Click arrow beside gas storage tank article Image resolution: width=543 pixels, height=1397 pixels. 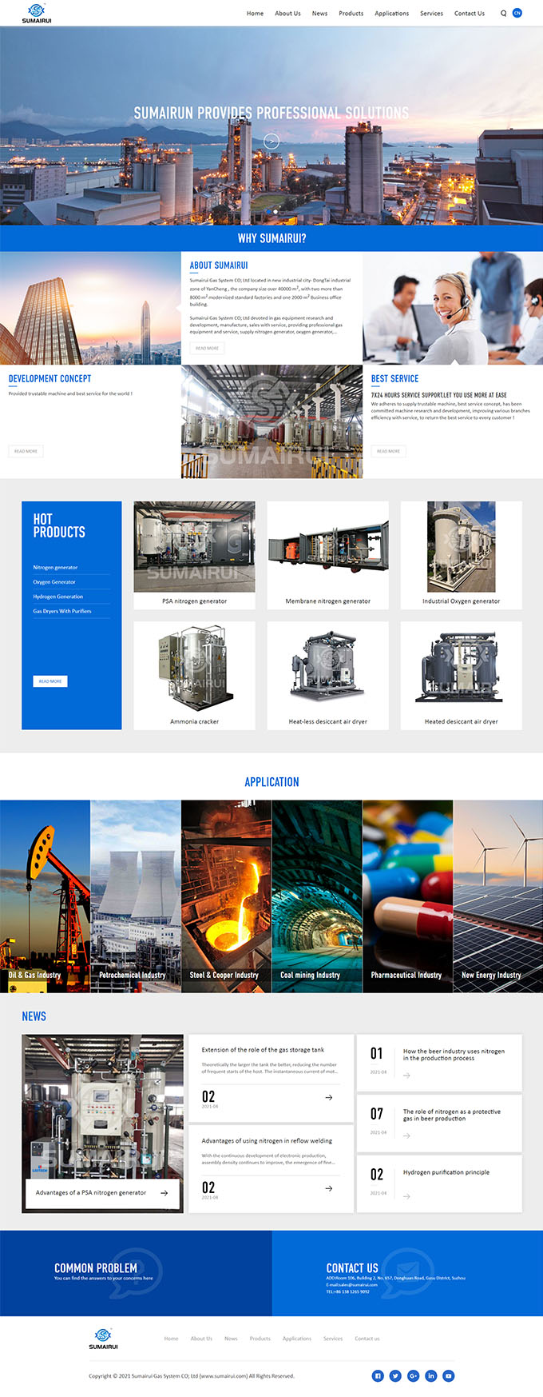(x=328, y=1097)
